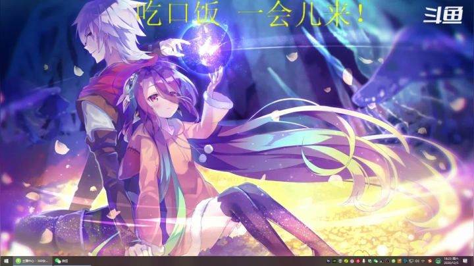This screenshot has width=474, height=266.
Task: Open the clock showing 2020/12/5
Action: [451, 261]
